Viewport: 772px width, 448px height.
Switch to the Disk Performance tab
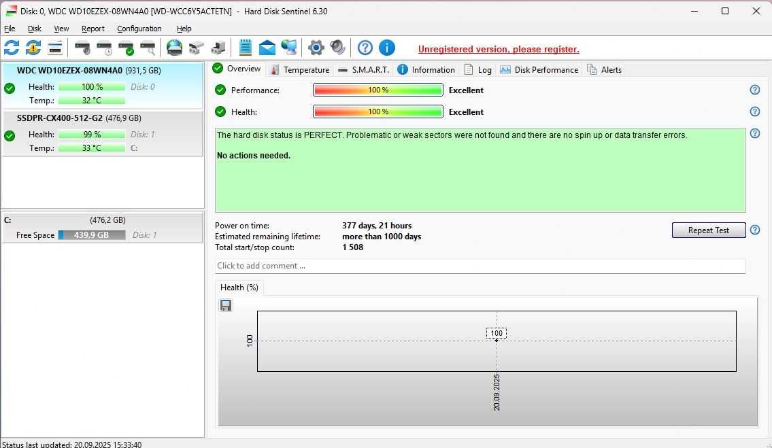click(x=539, y=70)
